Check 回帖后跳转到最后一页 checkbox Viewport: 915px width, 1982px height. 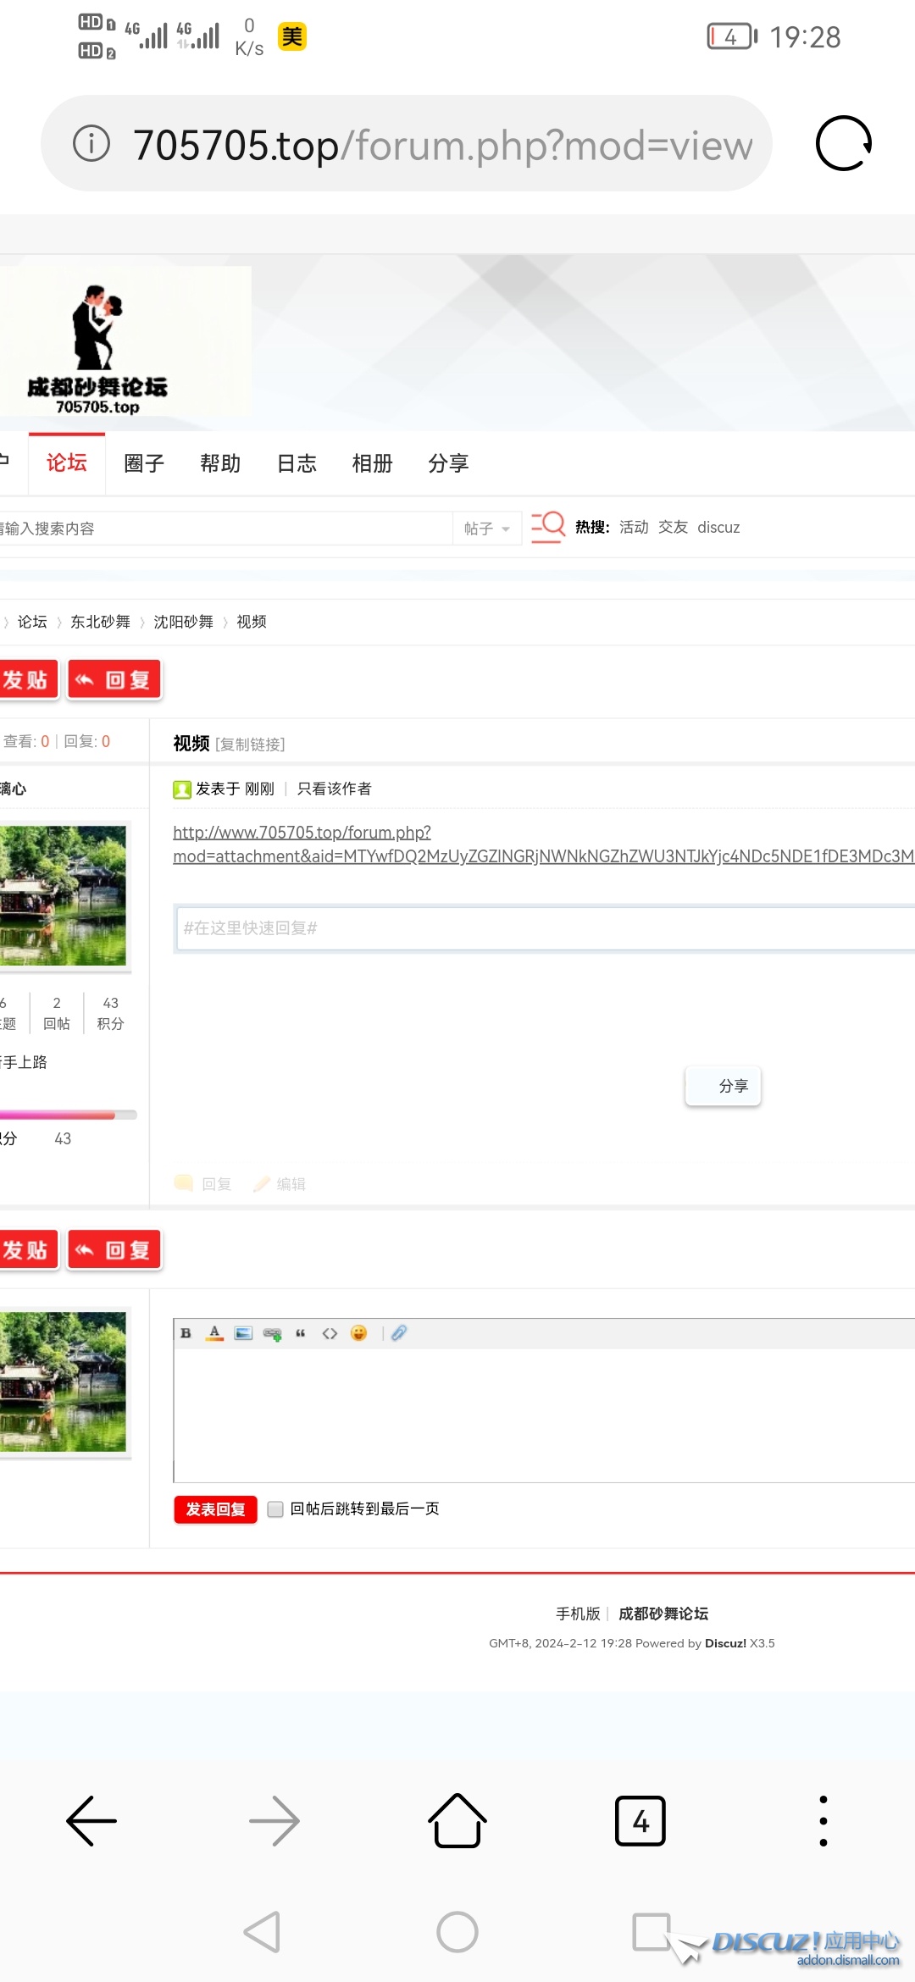(x=275, y=1509)
